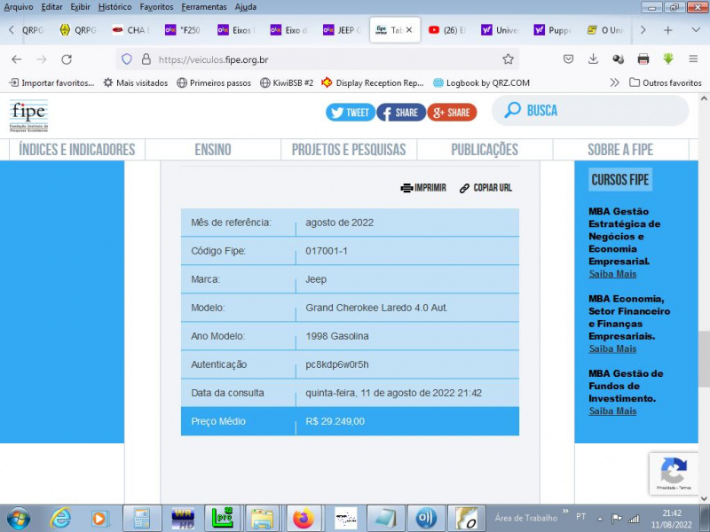710x532 pixels.
Task: Show more bookmarks with double chevron
Action: pyautogui.click(x=614, y=82)
